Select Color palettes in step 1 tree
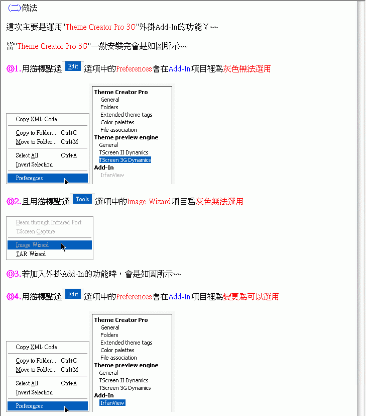Image resolution: width=366 pixels, height=416 pixels. click(117, 122)
